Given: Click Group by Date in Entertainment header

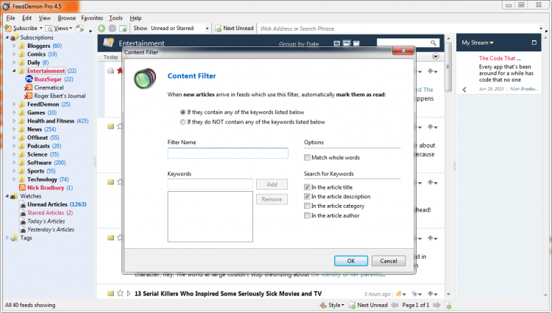Looking at the screenshot, I should tap(299, 44).
